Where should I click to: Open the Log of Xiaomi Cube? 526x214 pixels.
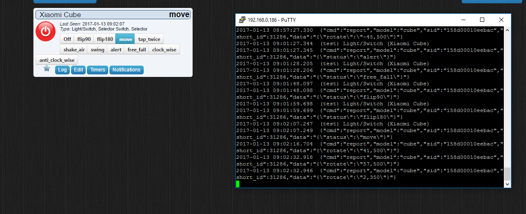[x=62, y=70]
